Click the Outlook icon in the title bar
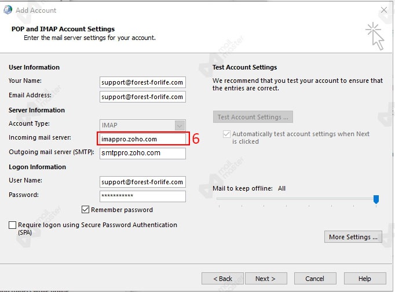The width and height of the screenshot is (395, 292). tap(8, 10)
